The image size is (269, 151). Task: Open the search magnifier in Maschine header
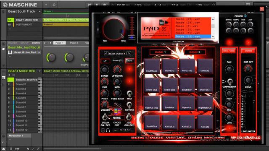pyautogui.click(x=54, y=5)
